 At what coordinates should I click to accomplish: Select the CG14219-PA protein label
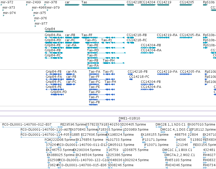pos(167,72)
